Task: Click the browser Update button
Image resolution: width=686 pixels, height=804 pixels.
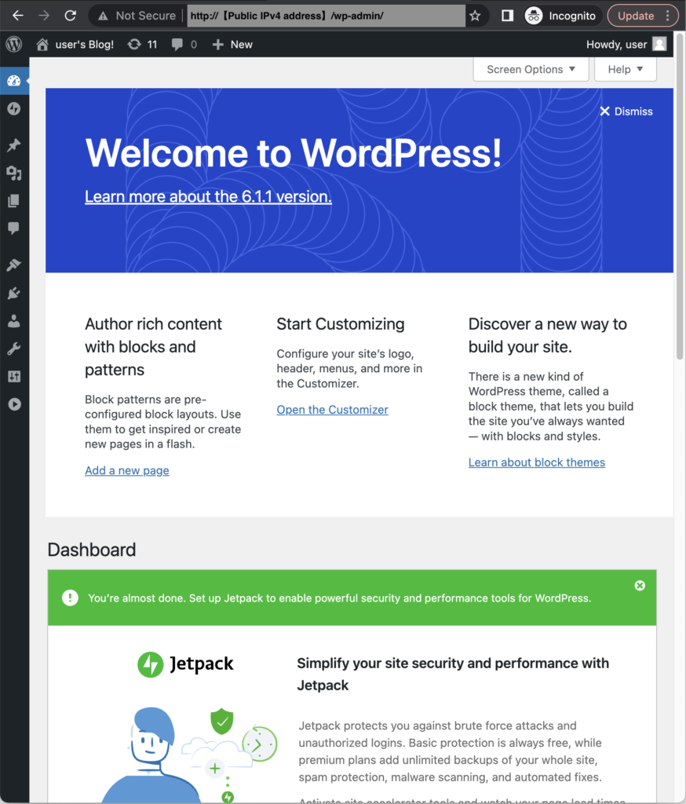Action: [635, 16]
